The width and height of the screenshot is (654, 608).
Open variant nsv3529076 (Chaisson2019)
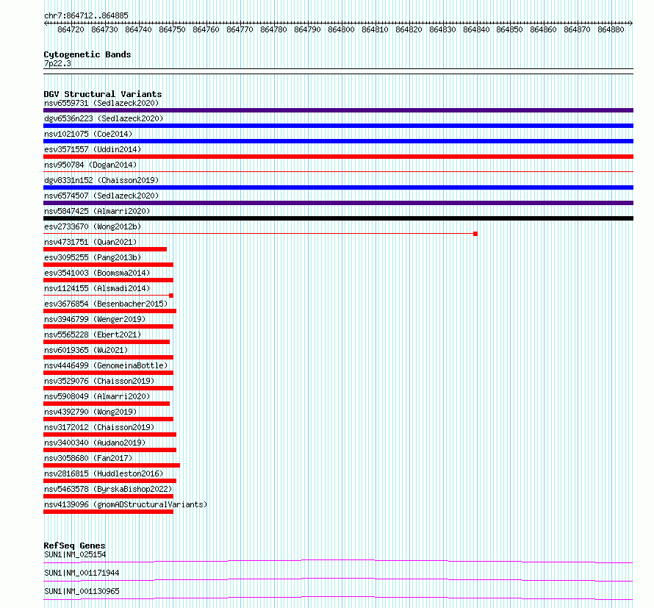point(99,381)
